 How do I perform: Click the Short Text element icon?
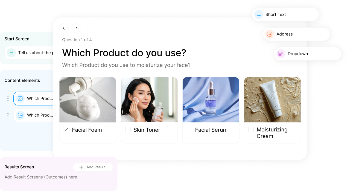[258, 14]
